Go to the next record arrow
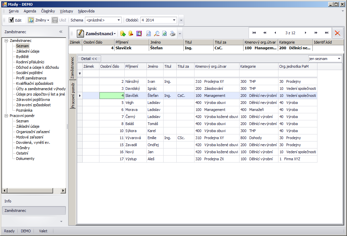Viewport: 347px width, 236px height. coord(305,33)
